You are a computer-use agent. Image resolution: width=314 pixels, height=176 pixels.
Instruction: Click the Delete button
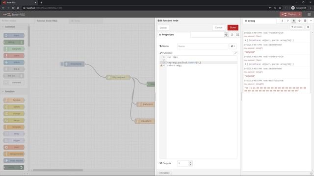tap(163, 28)
